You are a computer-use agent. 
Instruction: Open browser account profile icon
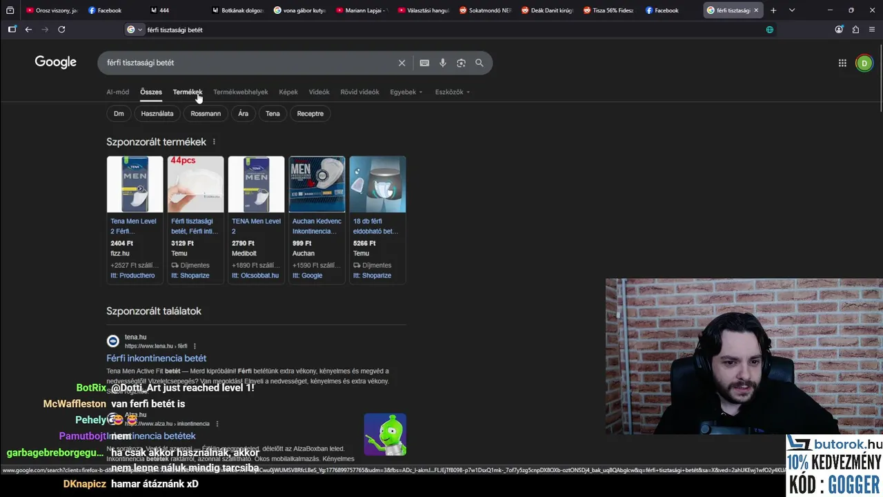(839, 30)
